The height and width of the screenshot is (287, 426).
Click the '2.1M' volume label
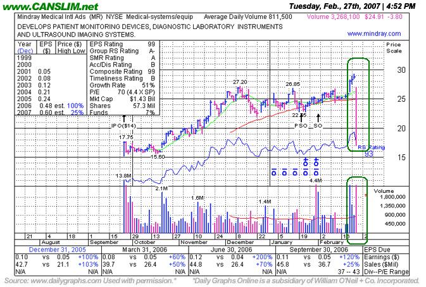pyautogui.click(x=161, y=188)
